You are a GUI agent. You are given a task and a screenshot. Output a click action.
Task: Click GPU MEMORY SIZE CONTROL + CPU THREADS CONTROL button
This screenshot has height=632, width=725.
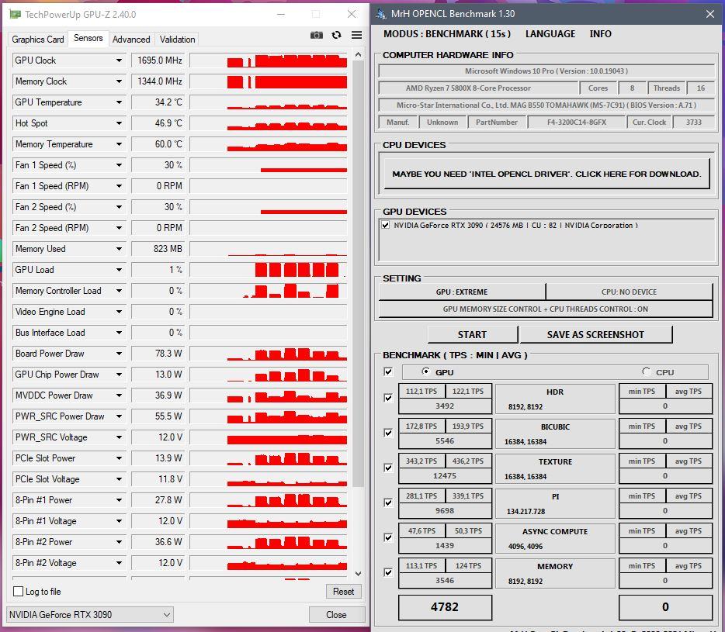click(546, 309)
